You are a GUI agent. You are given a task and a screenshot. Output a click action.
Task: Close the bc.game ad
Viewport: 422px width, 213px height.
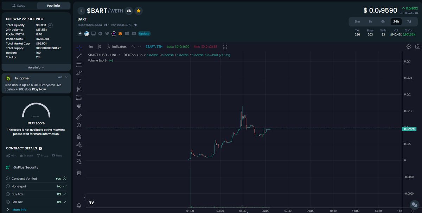[66, 77]
